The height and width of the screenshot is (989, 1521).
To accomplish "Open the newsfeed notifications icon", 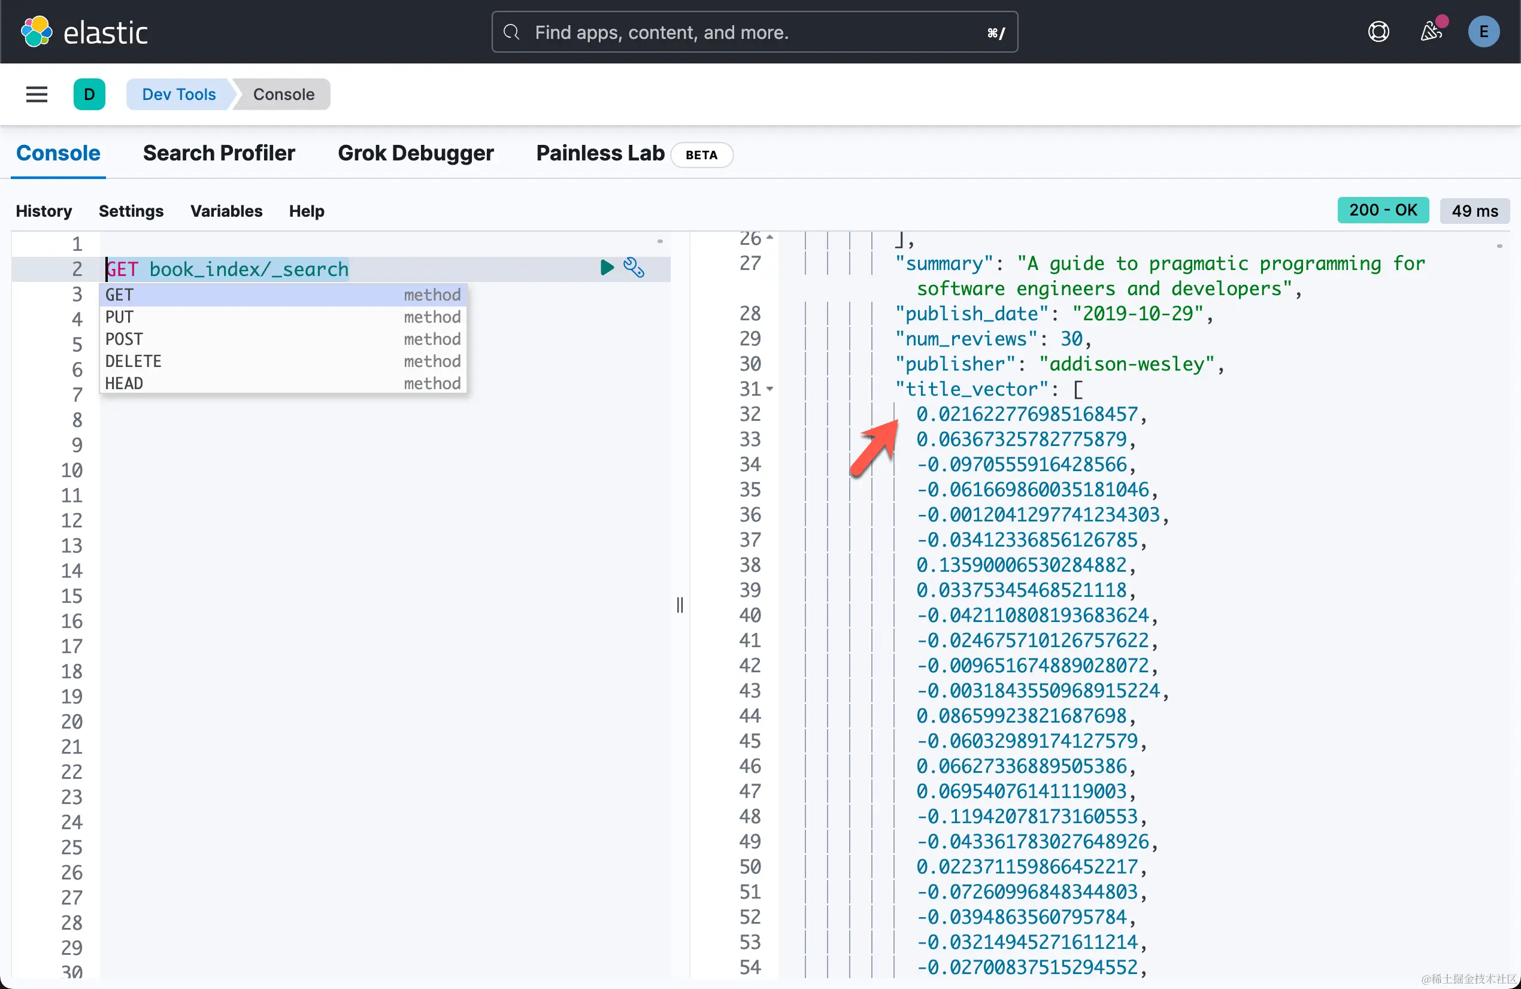I will (x=1431, y=31).
